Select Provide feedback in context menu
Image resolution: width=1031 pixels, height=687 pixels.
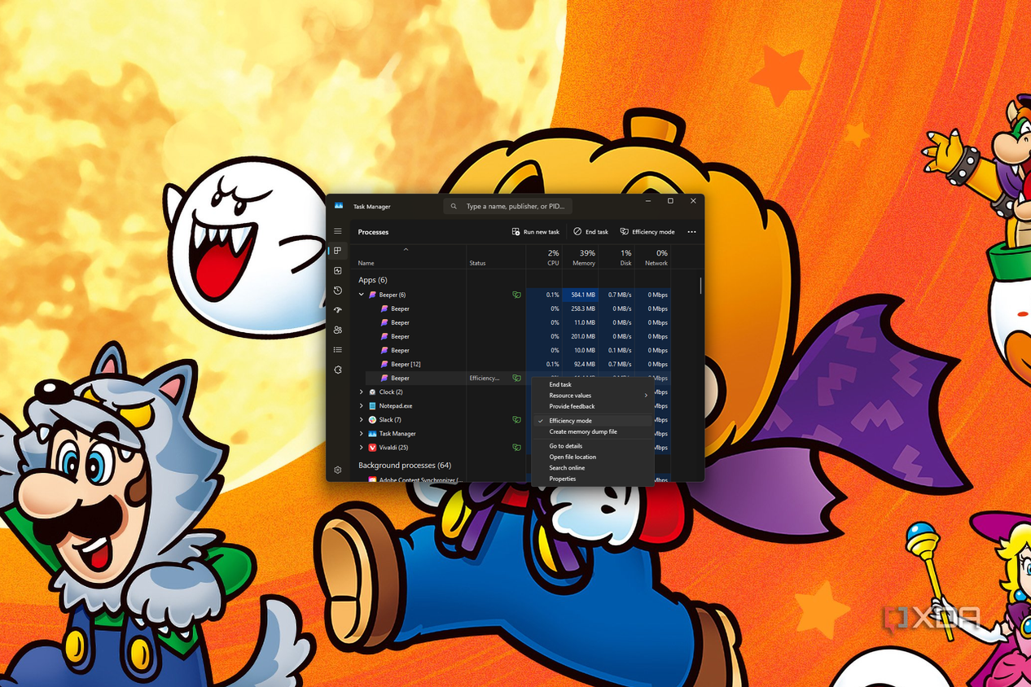593,406
